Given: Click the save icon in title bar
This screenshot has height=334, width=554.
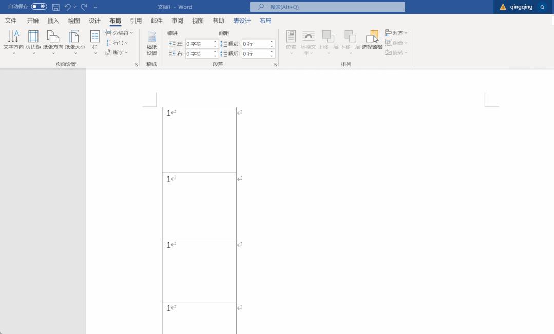Looking at the screenshot, I should [x=56, y=7].
